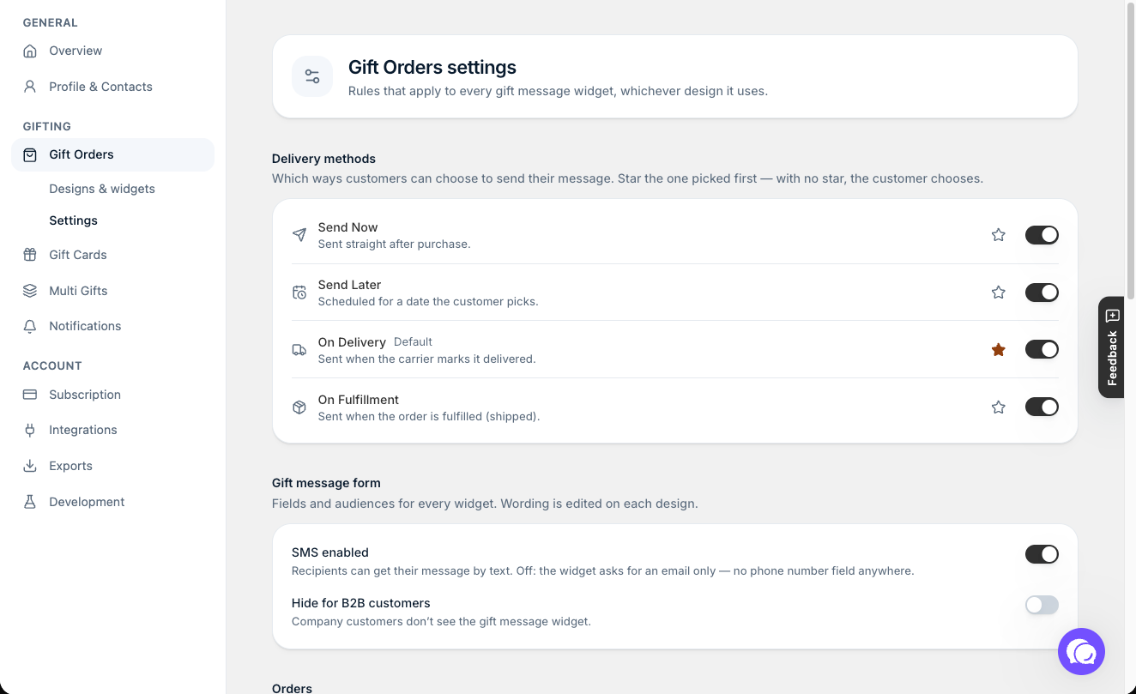
Task: Click the Gift Cards present icon
Action: tap(30, 255)
